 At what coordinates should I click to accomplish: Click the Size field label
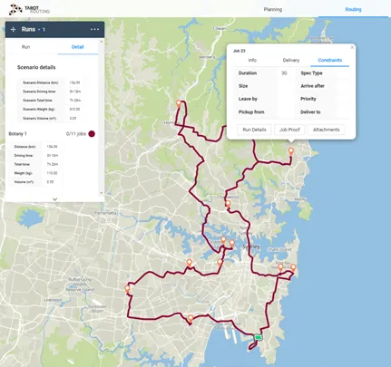[243, 86]
